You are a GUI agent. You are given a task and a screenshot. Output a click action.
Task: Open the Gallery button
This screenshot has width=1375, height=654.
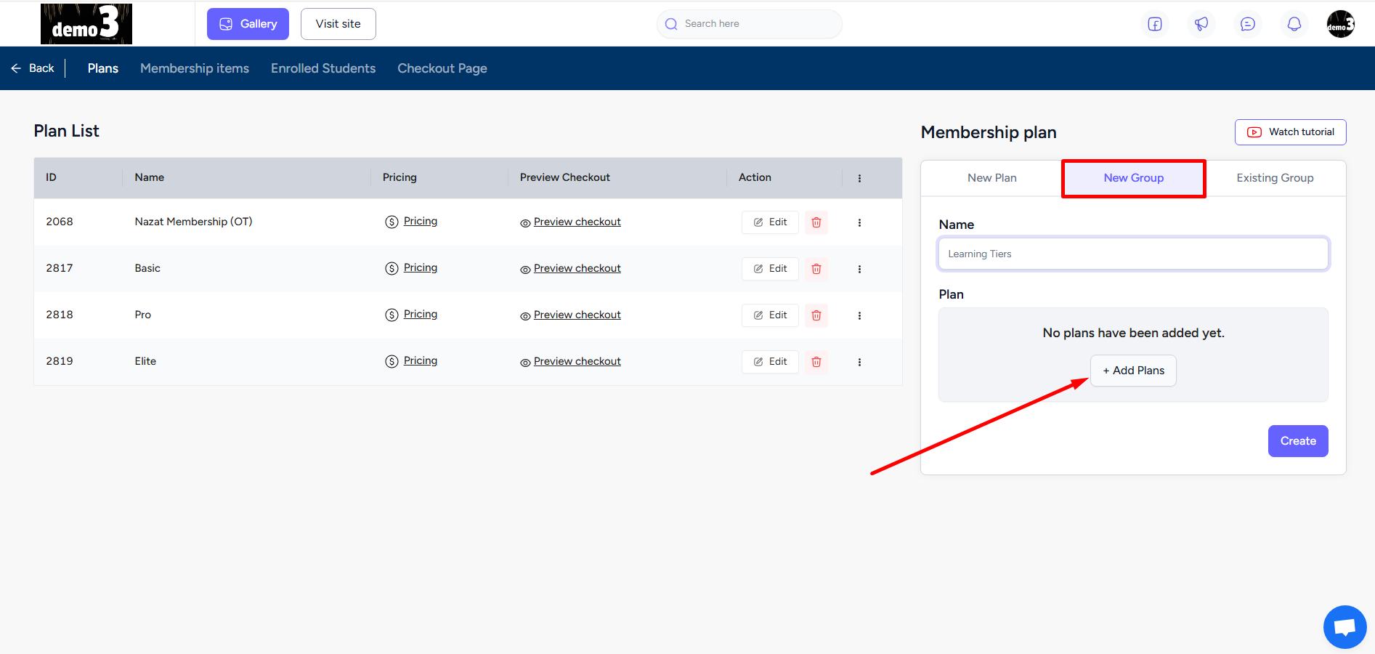248,24
